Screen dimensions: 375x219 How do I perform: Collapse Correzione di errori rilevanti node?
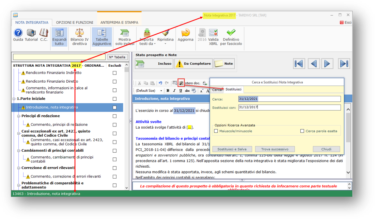(x=19, y=168)
